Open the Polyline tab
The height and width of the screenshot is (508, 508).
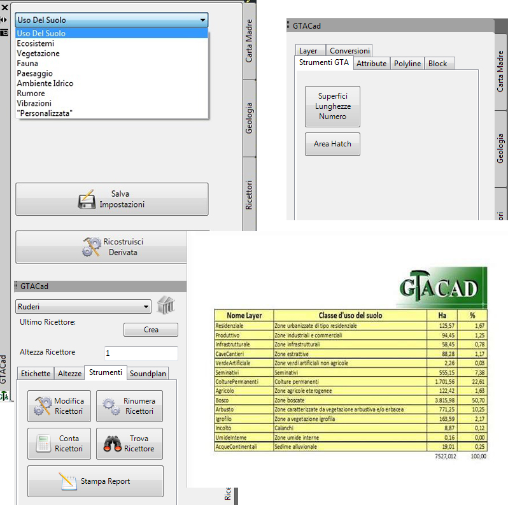coord(407,64)
